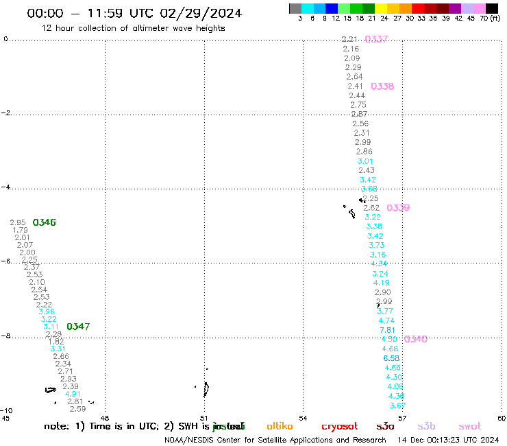Screen dimensions: 507x446
Task: Click the NOAA/NESDIS credit line
Action: [275, 440]
